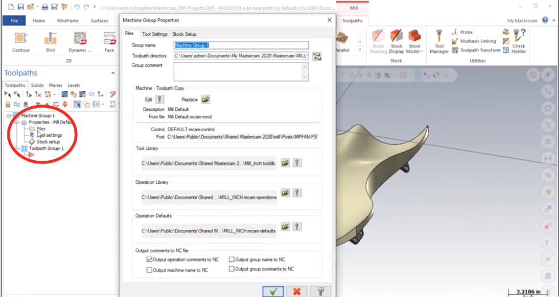Screen dimensions: 559x297
Task: Switch to the Planes manager tab
Action: pos(56,85)
